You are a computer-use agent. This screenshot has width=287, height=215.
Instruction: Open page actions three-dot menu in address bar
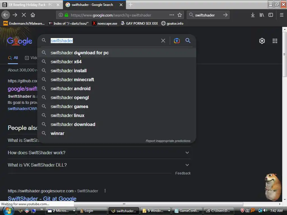172,15
